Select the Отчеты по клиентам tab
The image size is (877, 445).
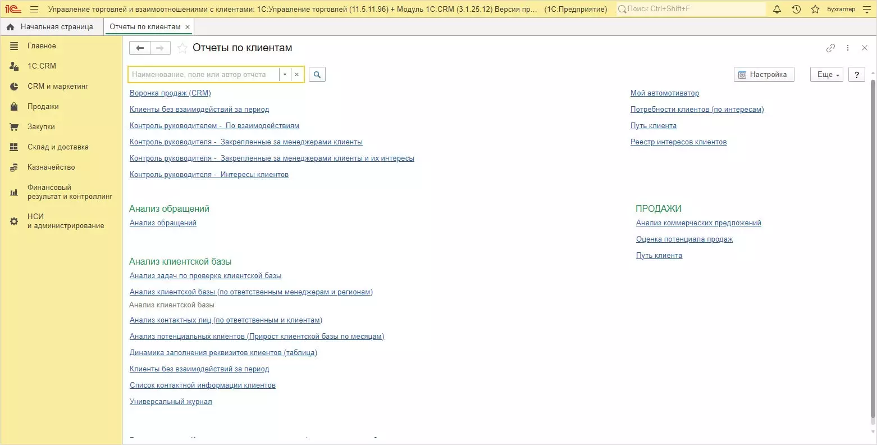145,26
